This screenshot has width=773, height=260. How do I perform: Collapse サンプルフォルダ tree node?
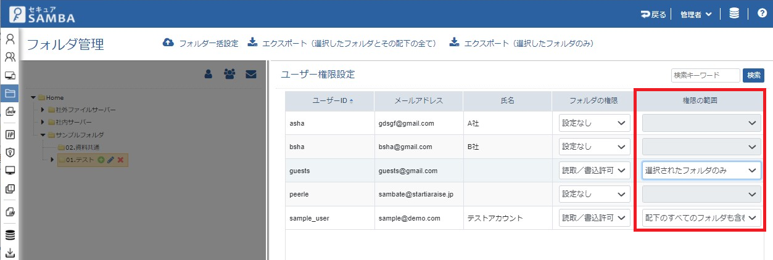(43, 134)
